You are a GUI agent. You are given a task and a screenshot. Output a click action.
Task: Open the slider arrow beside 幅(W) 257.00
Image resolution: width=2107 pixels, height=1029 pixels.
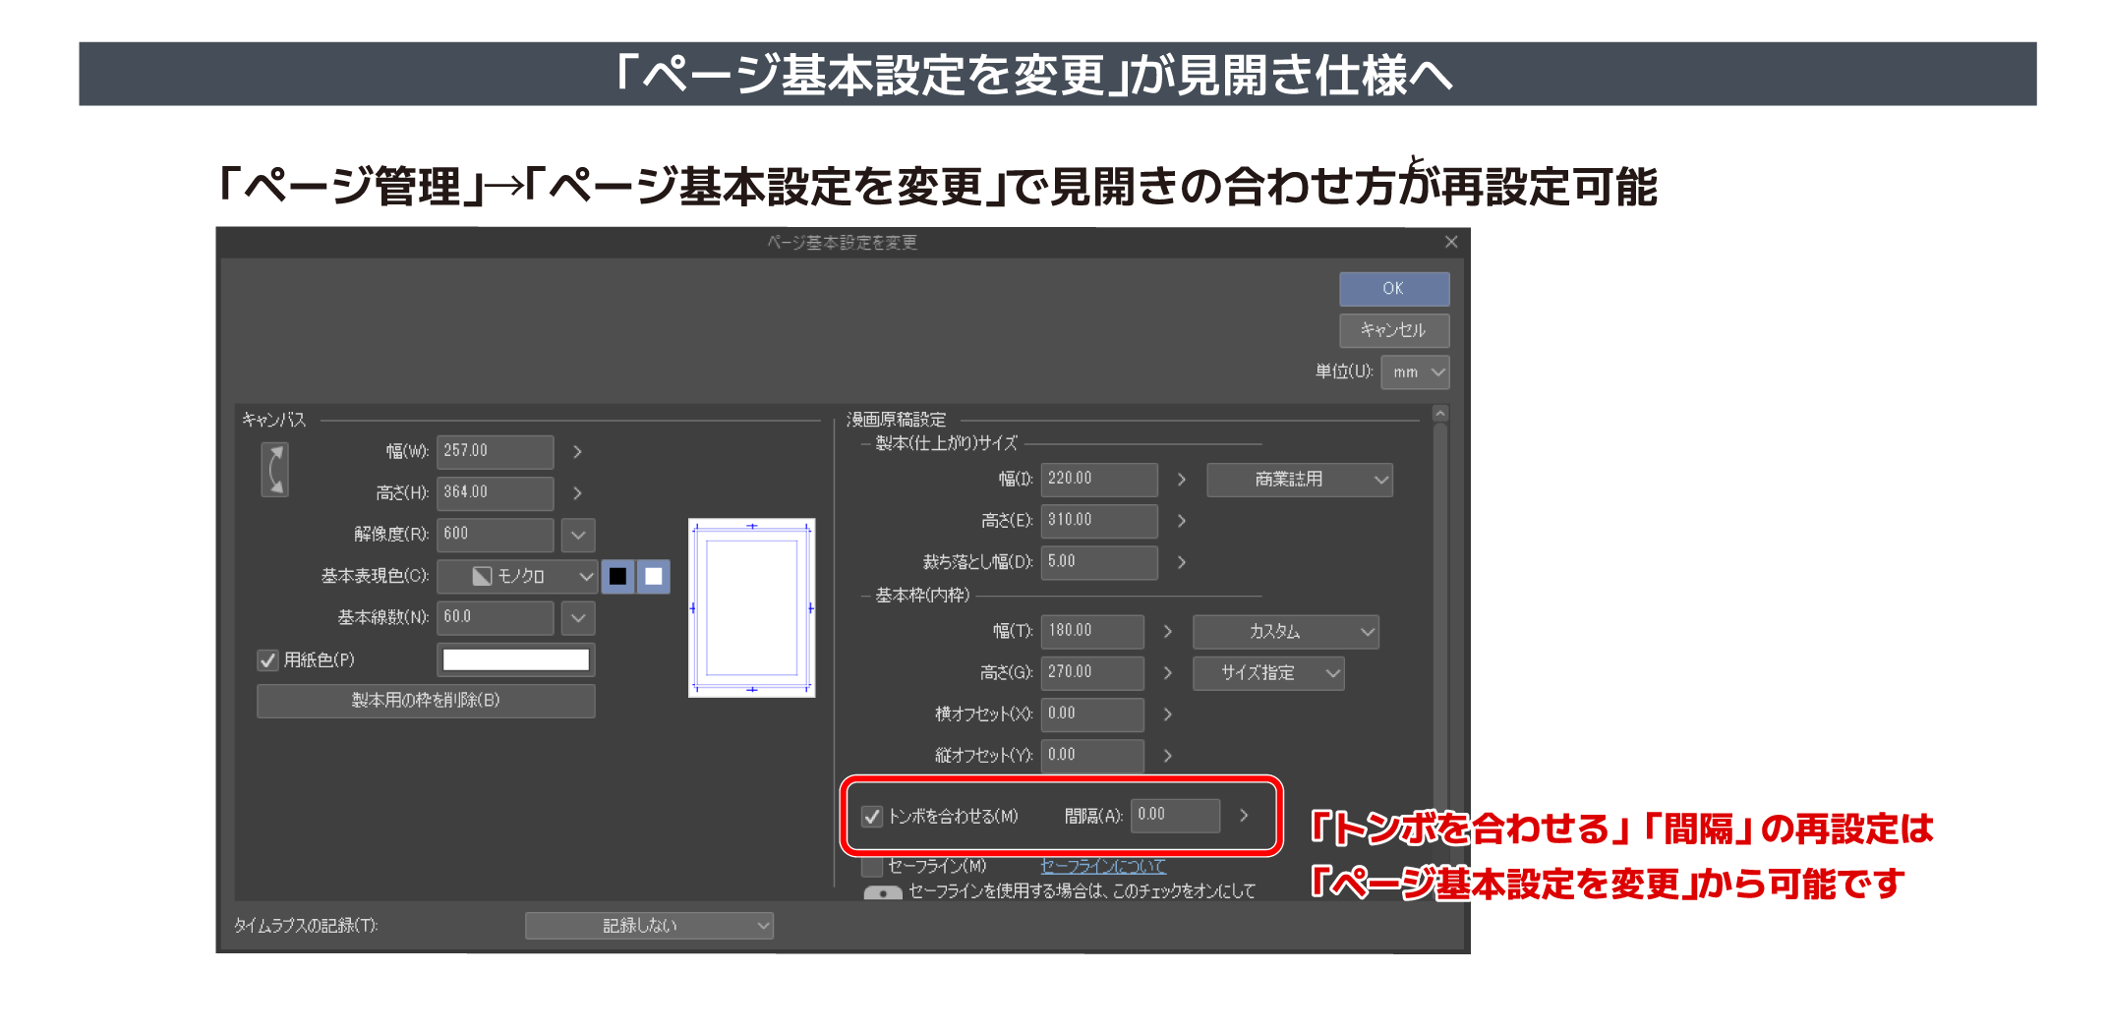577,451
